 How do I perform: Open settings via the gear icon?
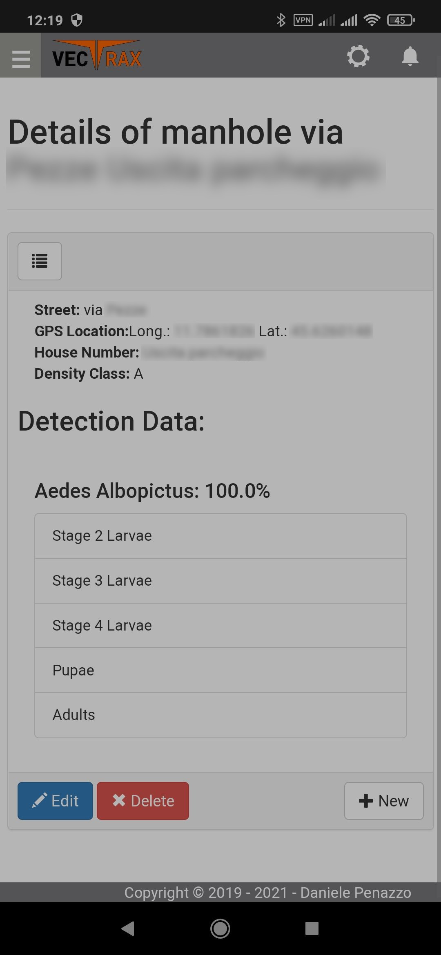358,56
